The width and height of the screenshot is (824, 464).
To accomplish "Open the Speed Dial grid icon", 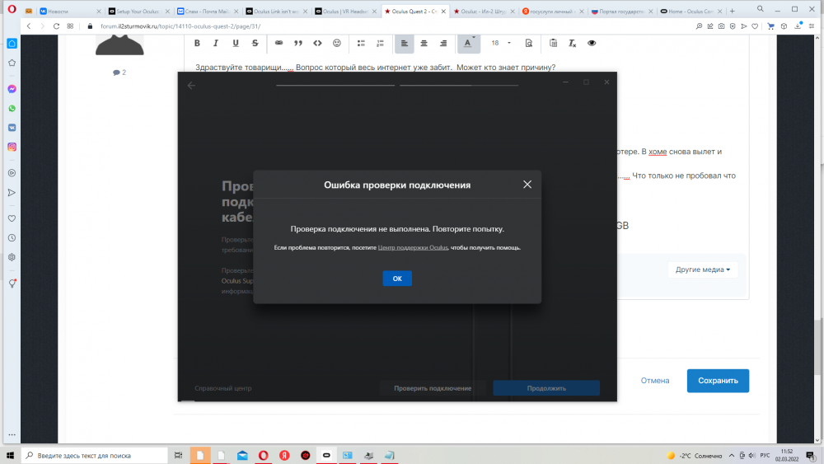I will [x=70, y=26].
